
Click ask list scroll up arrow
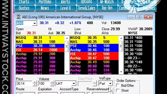coord(121,38)
